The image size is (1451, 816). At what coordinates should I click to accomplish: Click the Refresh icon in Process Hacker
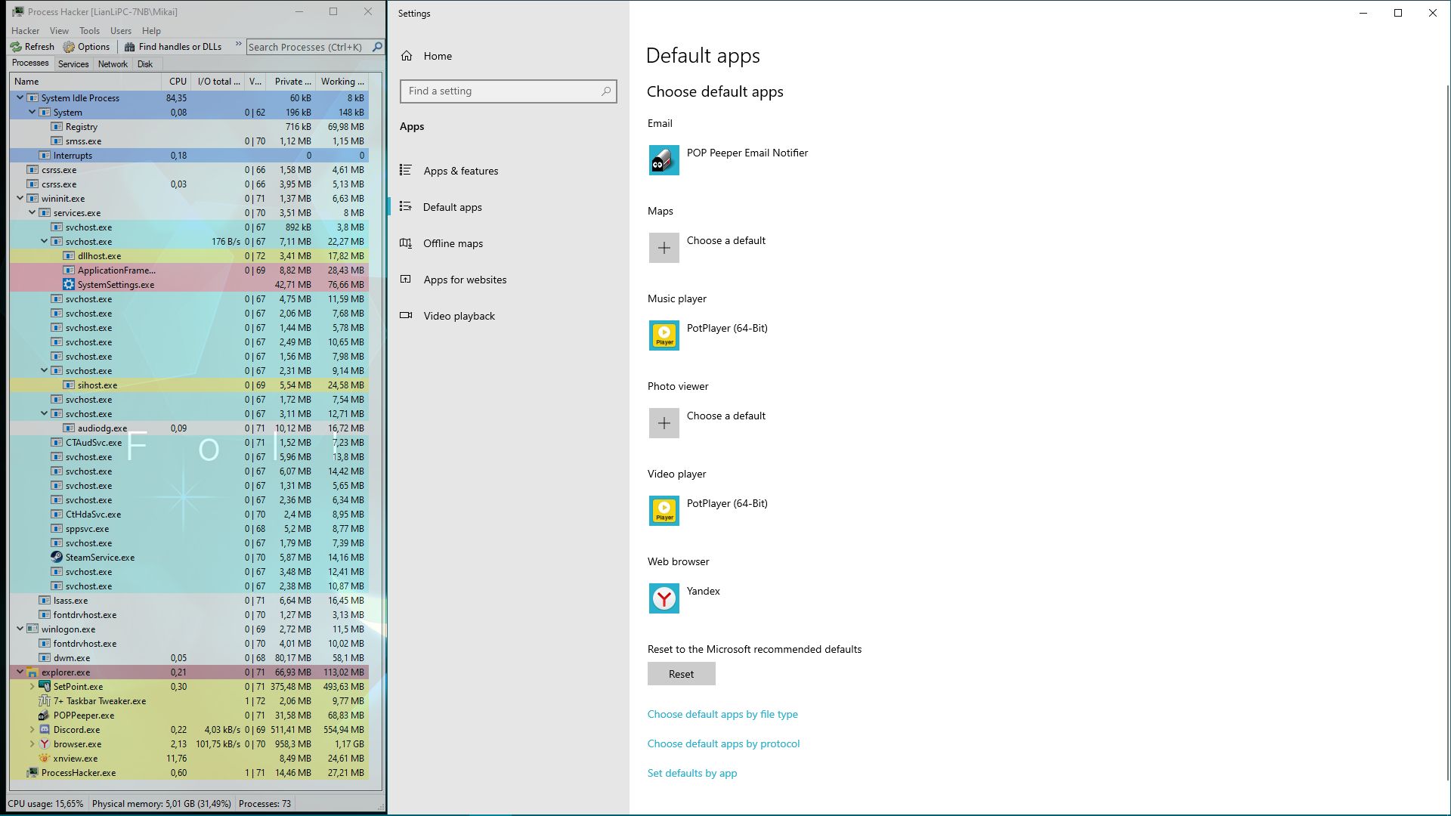coord(16,47)
